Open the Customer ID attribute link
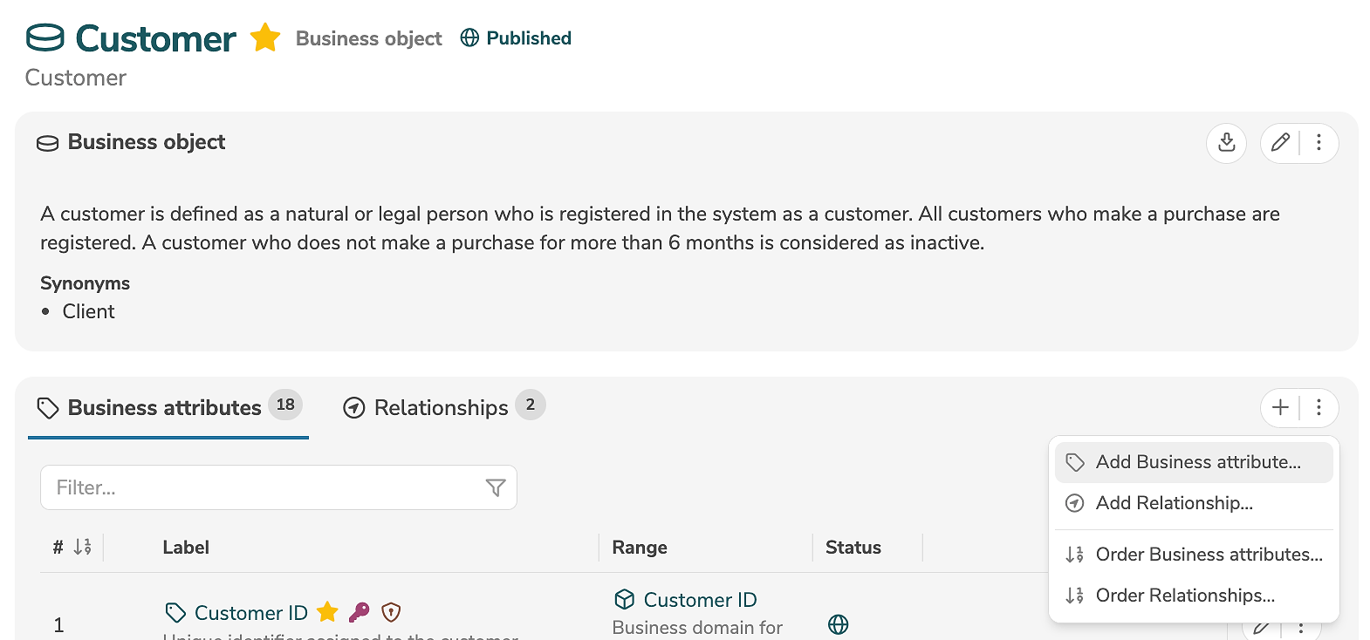 [x=250, y=613]
